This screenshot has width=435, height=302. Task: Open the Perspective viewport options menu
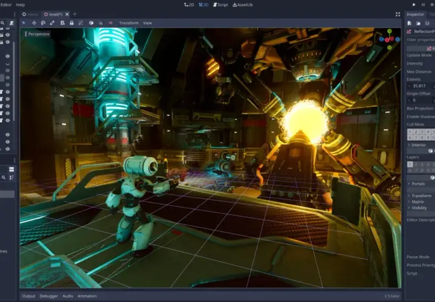coord(37,34)
